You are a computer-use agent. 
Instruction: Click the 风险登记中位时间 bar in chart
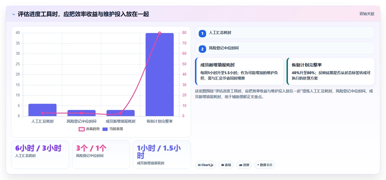pos(82,113)
